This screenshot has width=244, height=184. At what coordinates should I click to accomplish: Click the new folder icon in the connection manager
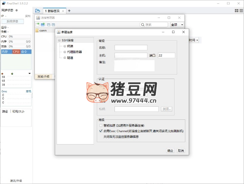pos(43,25)
